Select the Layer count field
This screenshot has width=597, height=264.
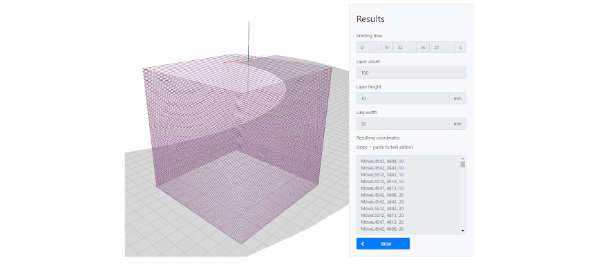(411, 73)
